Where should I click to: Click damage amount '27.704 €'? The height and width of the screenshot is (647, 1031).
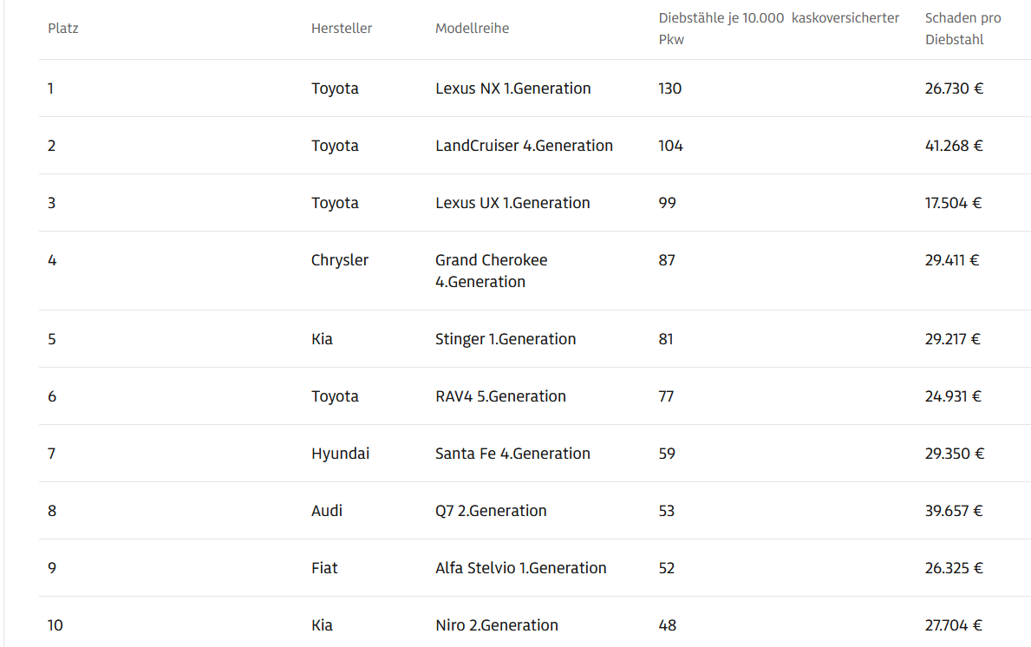[x=954, y=624]
